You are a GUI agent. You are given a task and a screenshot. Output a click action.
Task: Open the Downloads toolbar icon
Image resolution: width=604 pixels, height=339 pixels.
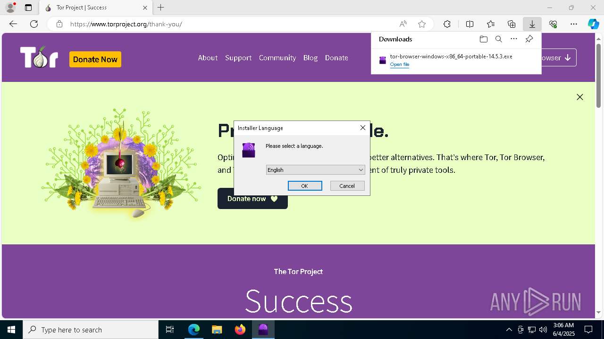click(x=532, y=24)
